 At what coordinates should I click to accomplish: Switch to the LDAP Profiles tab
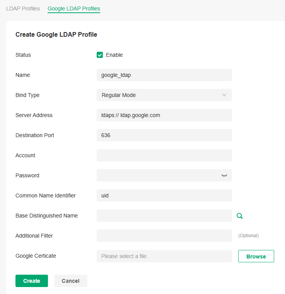(23, 8)
